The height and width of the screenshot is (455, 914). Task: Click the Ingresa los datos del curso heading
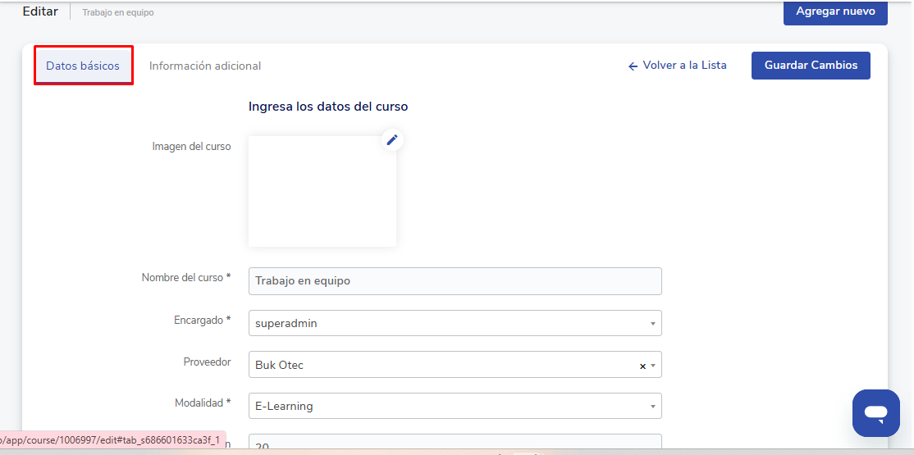pyautogui.click(x=328, y=107)
